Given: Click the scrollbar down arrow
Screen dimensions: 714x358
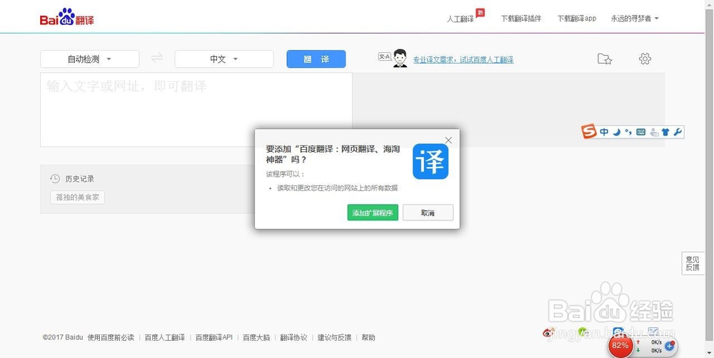Looking at the screenshot, I should (x=710, y=353).
